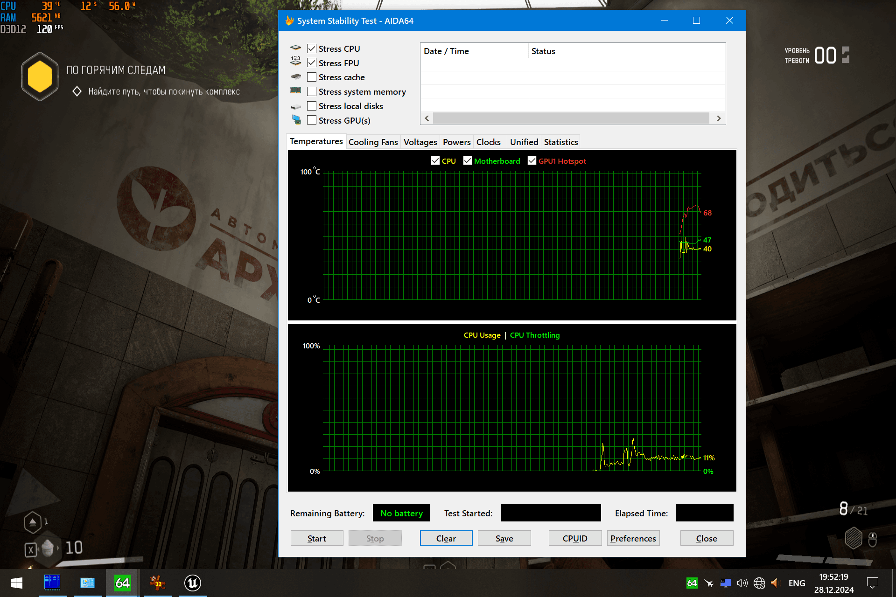Click the monitor tray icon
This screenshot has height=597, width=896.
pyautogui.click(x=726, y=583)
